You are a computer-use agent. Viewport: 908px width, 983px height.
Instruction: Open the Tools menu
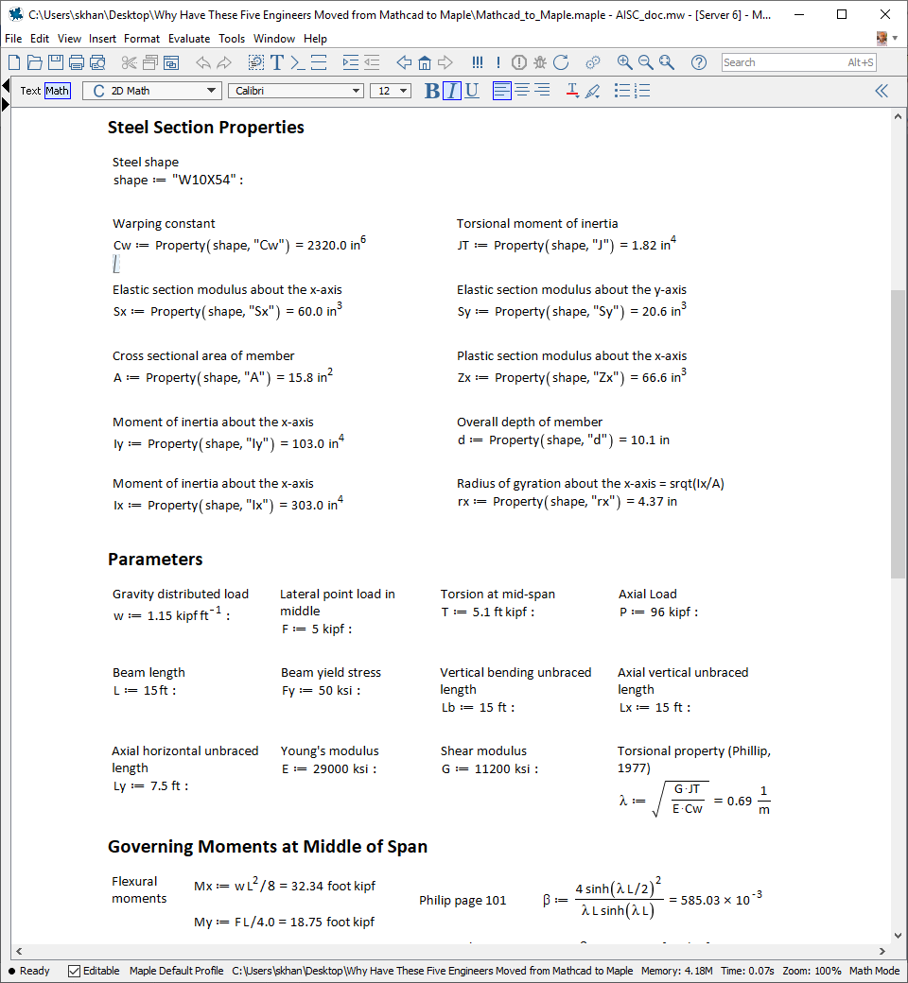[232, 39]
